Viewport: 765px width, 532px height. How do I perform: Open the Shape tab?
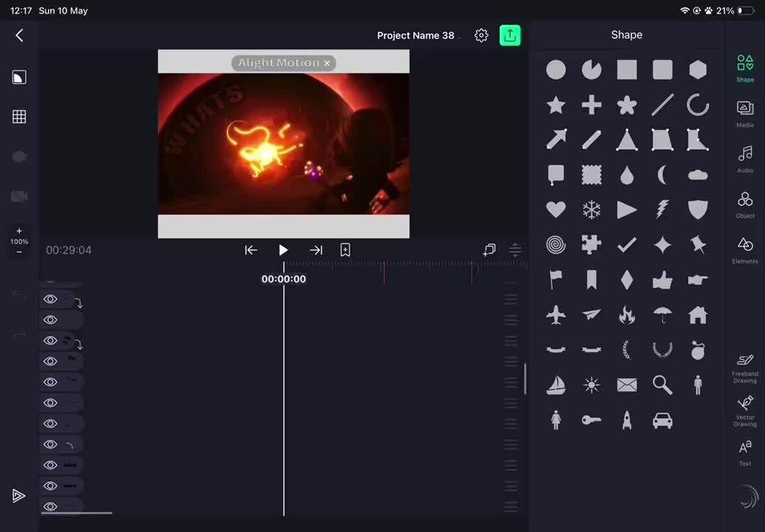(x=744, y=68)
